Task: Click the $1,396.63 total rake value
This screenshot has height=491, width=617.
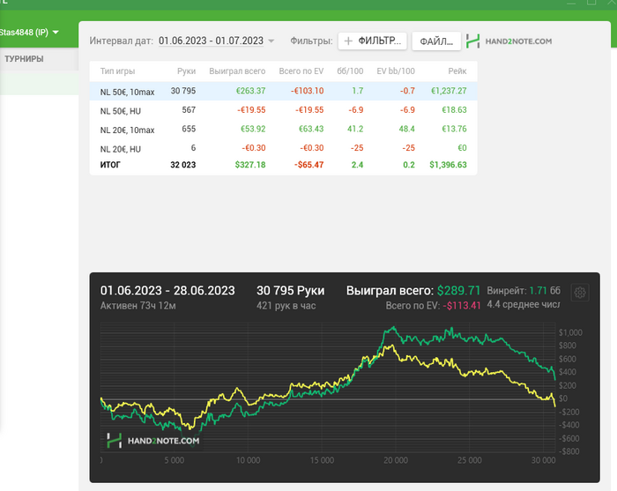Action: [448, 165]
